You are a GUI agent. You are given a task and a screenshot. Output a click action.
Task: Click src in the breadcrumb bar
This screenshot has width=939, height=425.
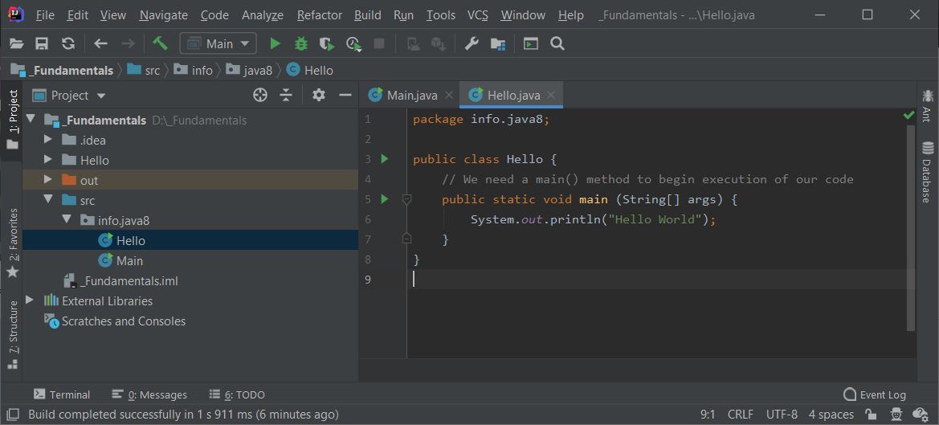[x=152, y=71]
